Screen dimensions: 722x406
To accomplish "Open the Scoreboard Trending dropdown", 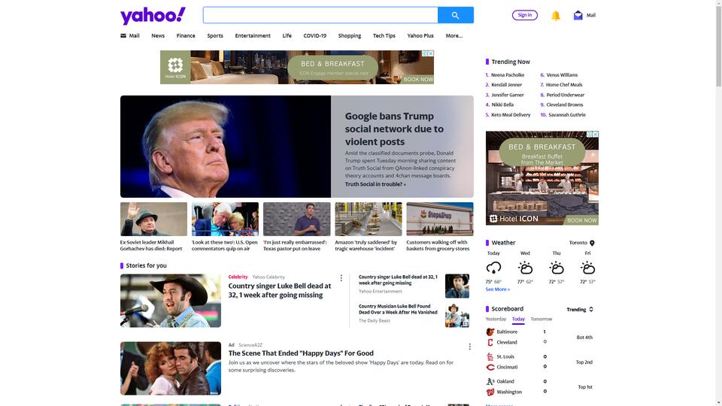I will point(580,309).
